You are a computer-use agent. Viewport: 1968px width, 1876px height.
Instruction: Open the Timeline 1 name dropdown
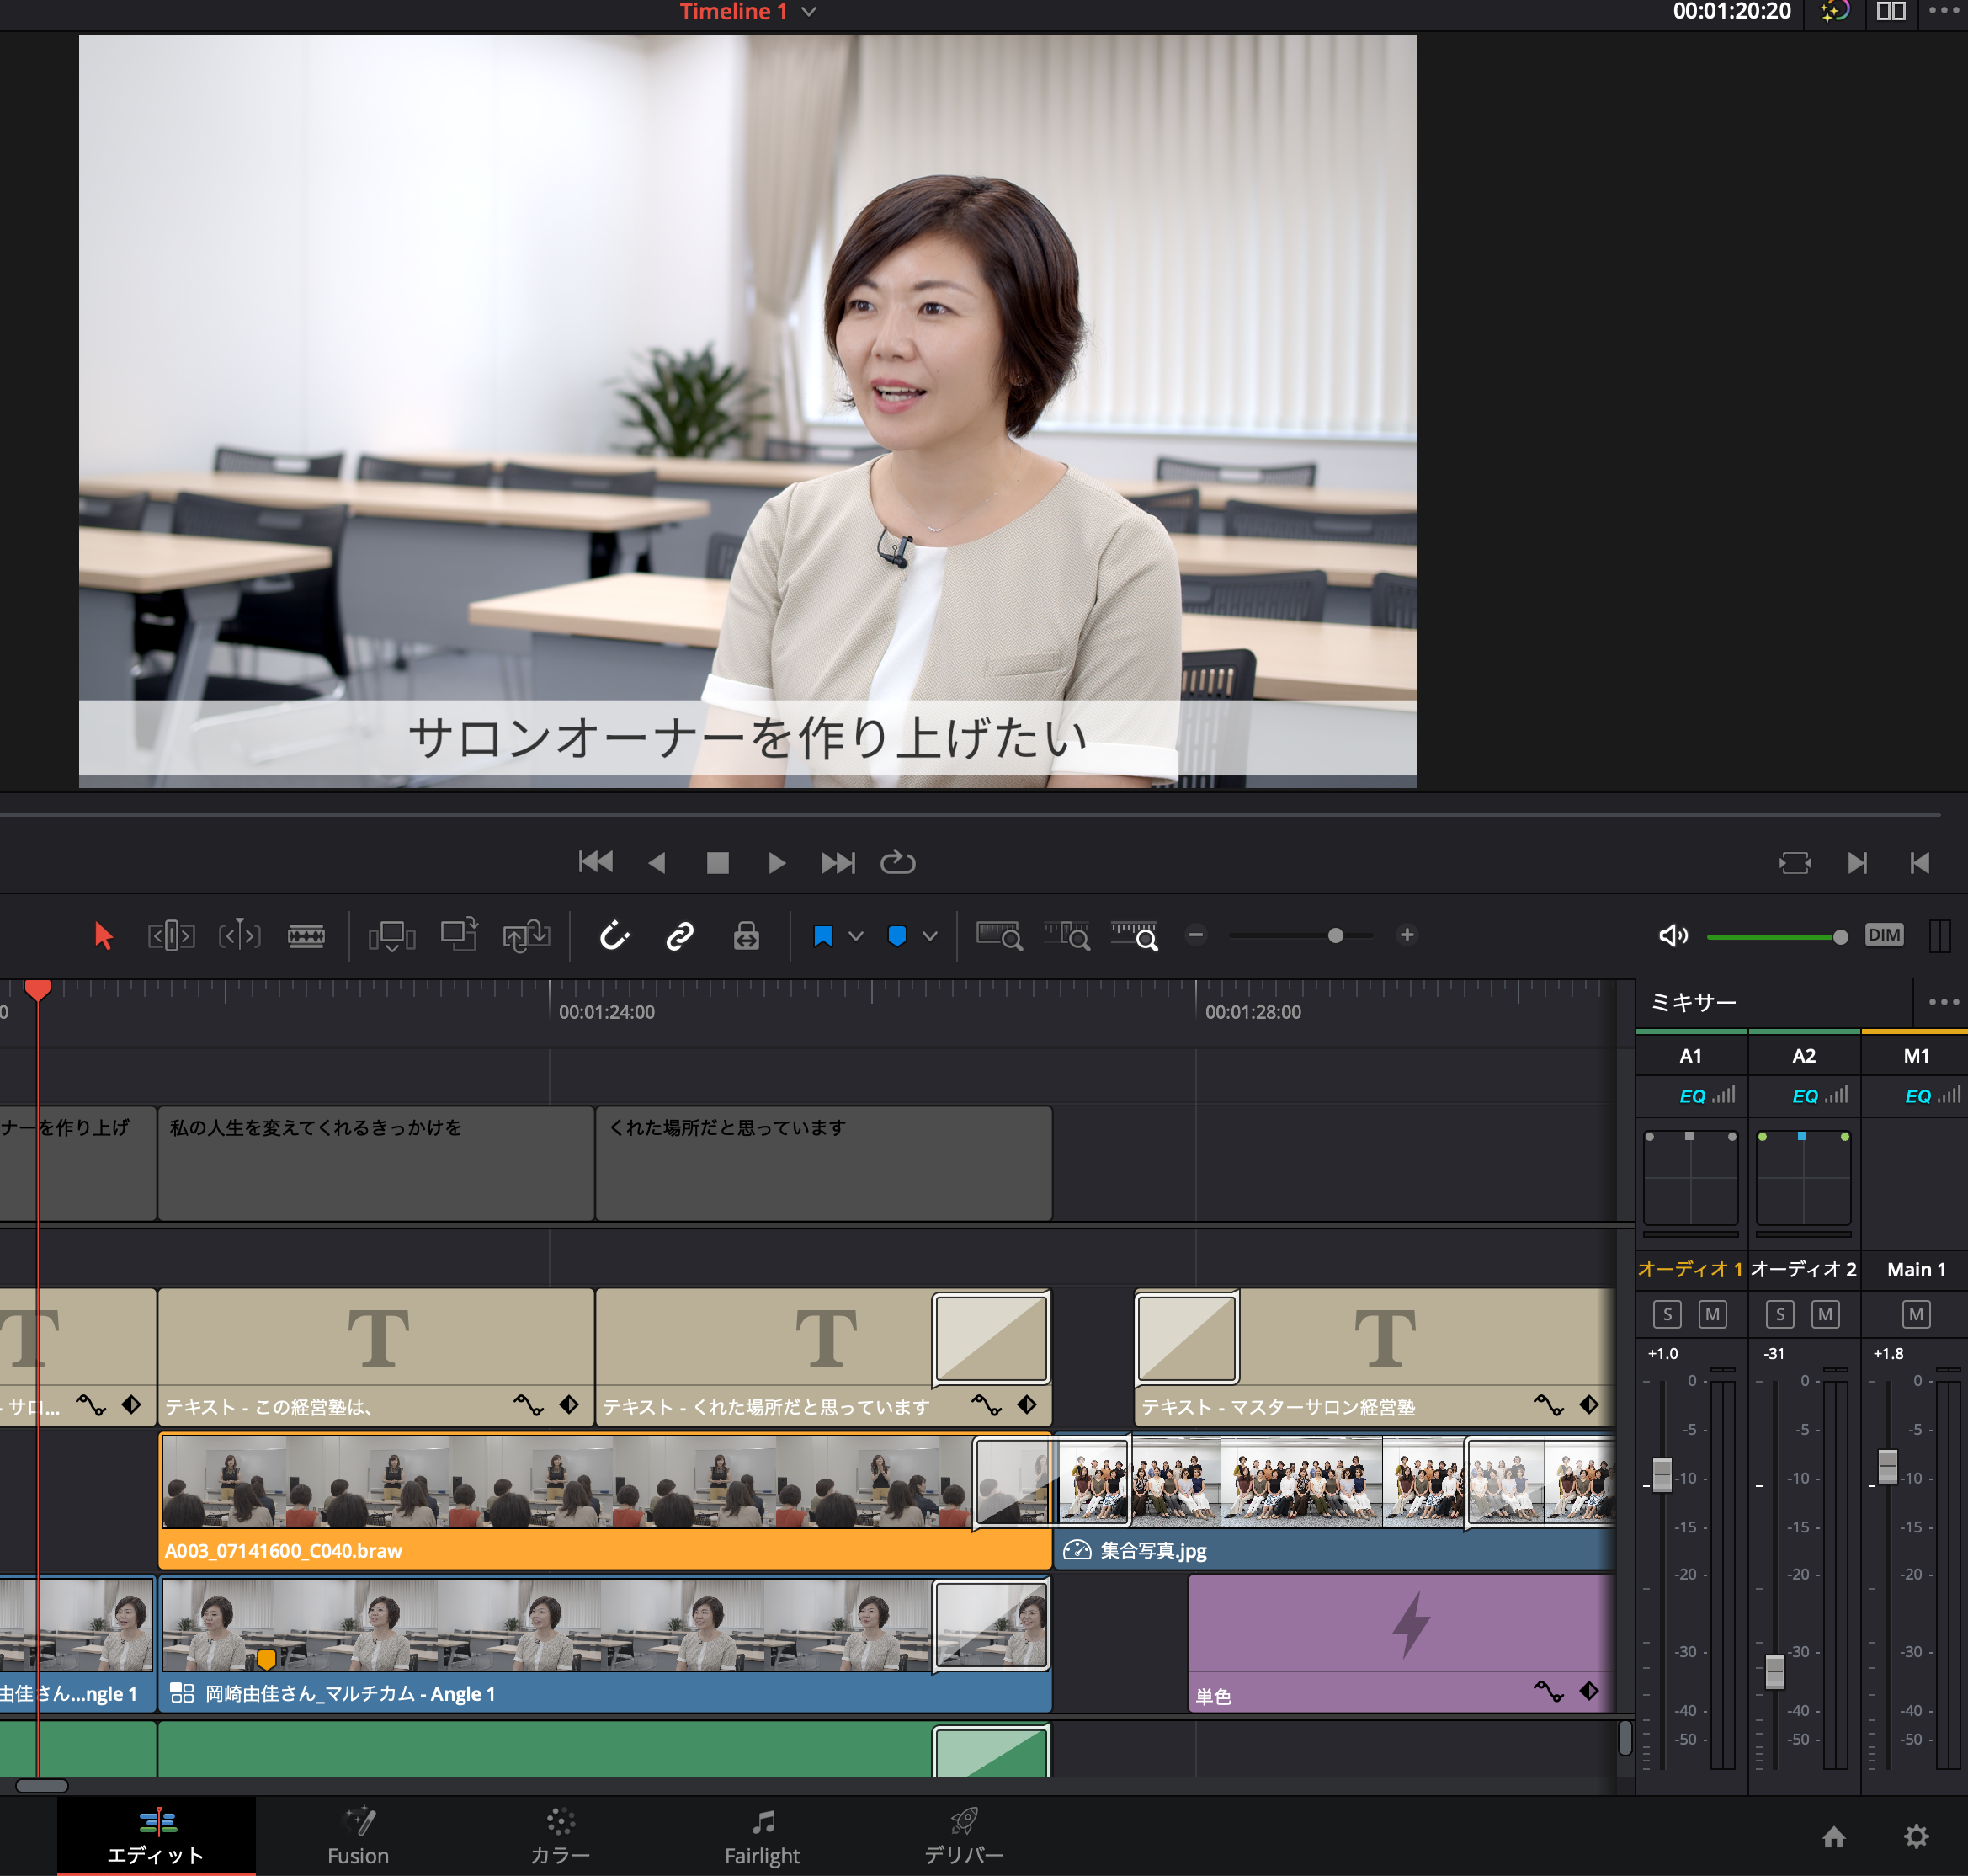(810, 12)
